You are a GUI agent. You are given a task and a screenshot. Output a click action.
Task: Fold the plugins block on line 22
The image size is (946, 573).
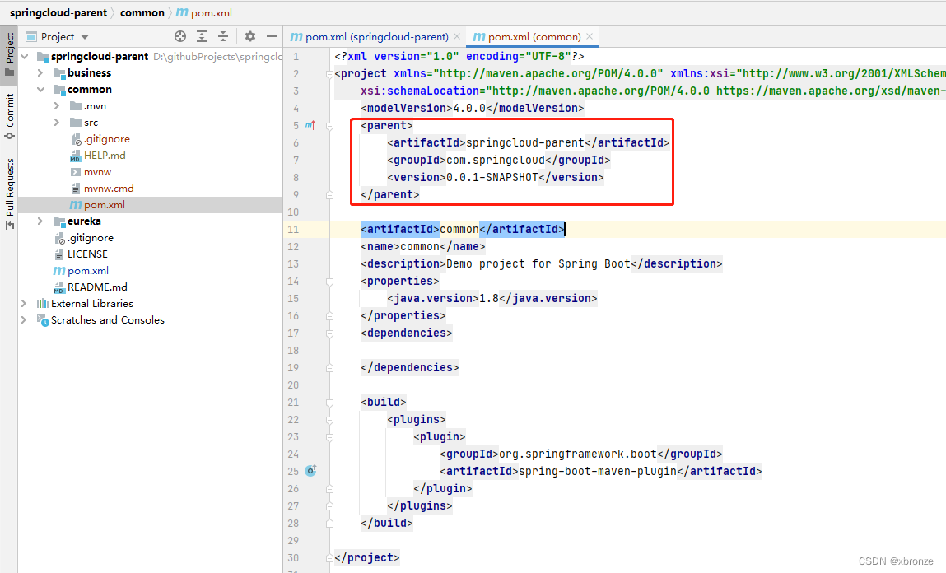tap(330, 420)
